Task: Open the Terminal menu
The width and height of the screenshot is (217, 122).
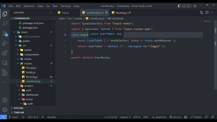Action: [65, 6]
